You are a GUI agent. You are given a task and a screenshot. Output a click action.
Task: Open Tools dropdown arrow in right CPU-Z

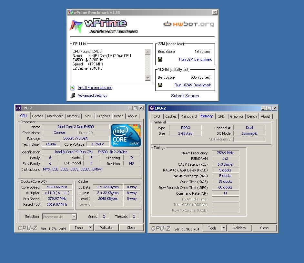(224, 228)
